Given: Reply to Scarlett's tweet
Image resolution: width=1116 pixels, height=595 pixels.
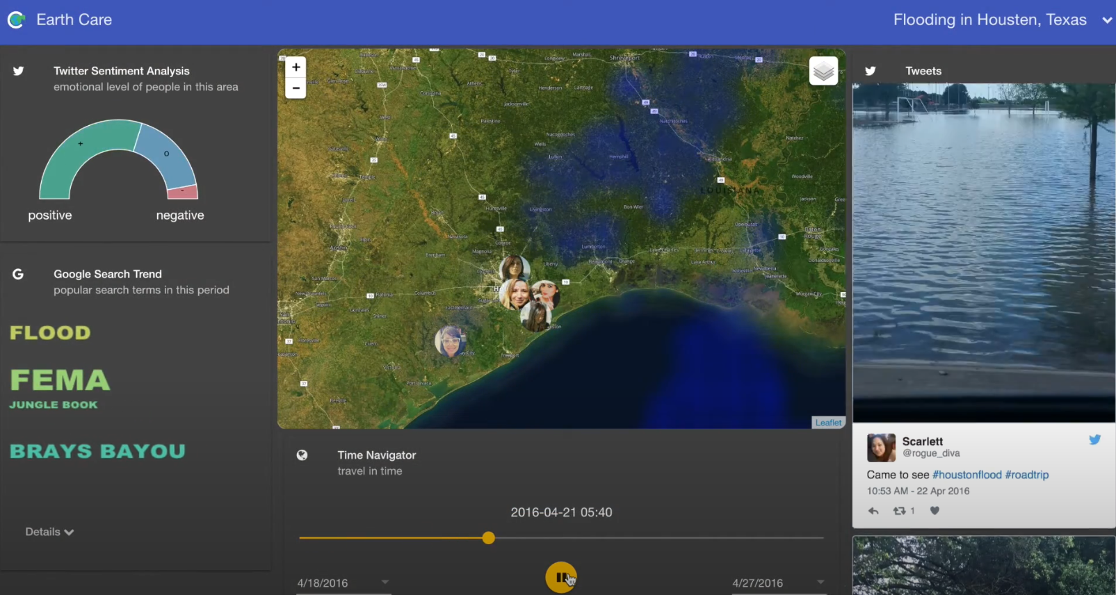Looking at the screenshot, I should 873,511.
